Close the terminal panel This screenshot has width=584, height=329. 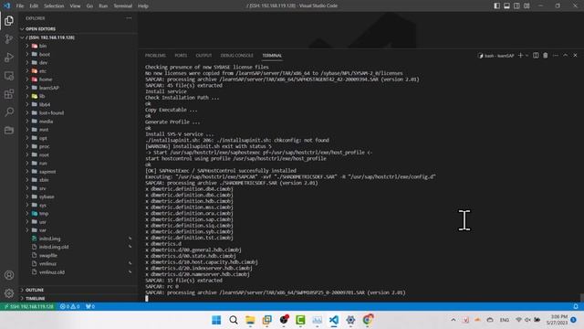575,55
